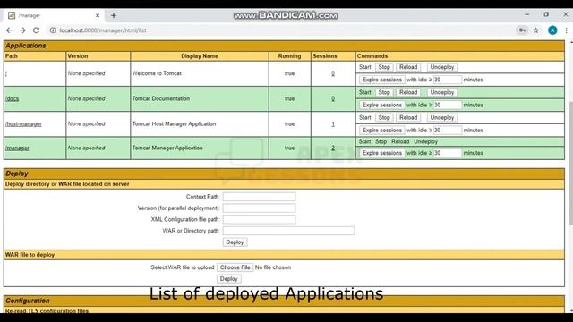573x322 pixels.
Task: Click 'Welcome to Tomcat' display name text
Action: [157, 73]
